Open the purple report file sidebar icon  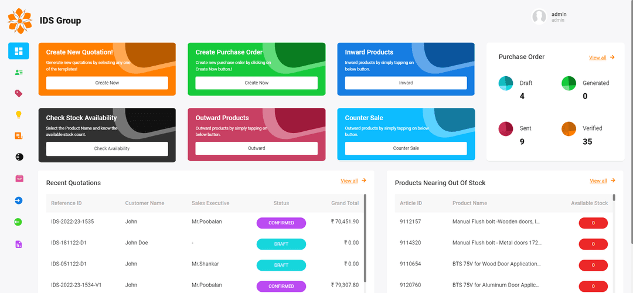click(19, 244)
